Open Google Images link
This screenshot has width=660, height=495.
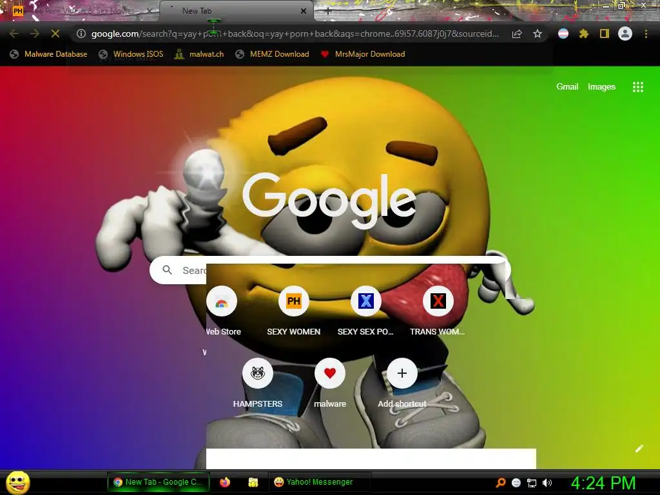click(x=601, y=87)
